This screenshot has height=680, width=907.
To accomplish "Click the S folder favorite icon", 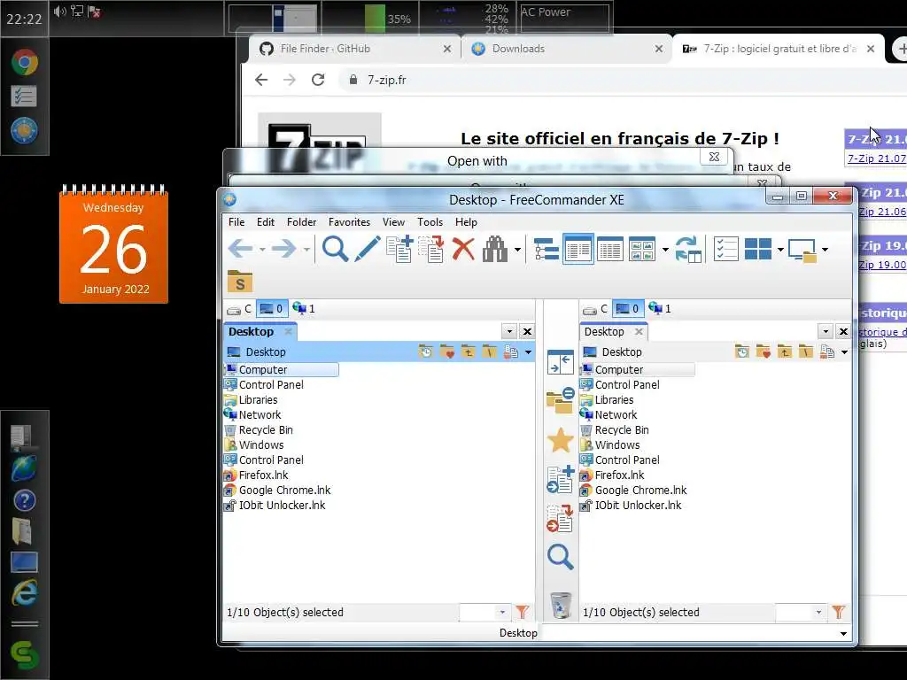I will pos(240,282).
